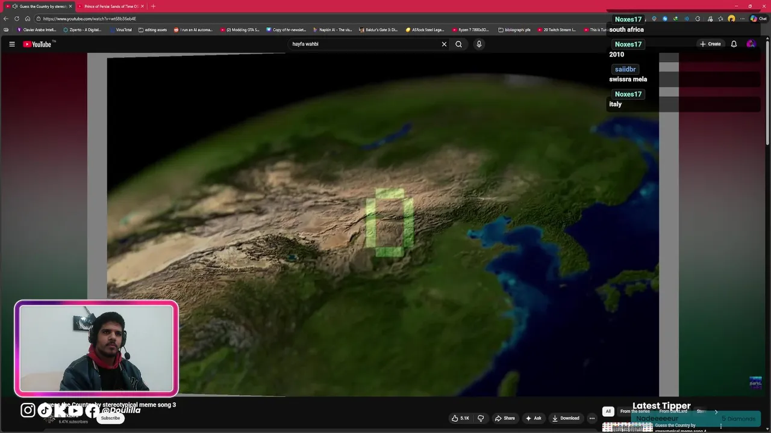Select the All filter chip
Viewport: 771px width, 433px height.
pos(608,411)
